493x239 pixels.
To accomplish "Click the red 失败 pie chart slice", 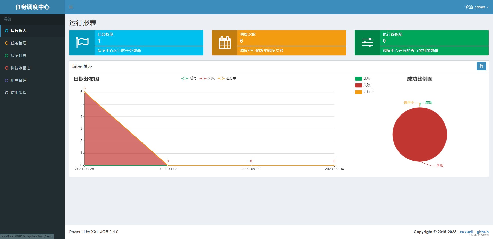I will pos(420,135).
